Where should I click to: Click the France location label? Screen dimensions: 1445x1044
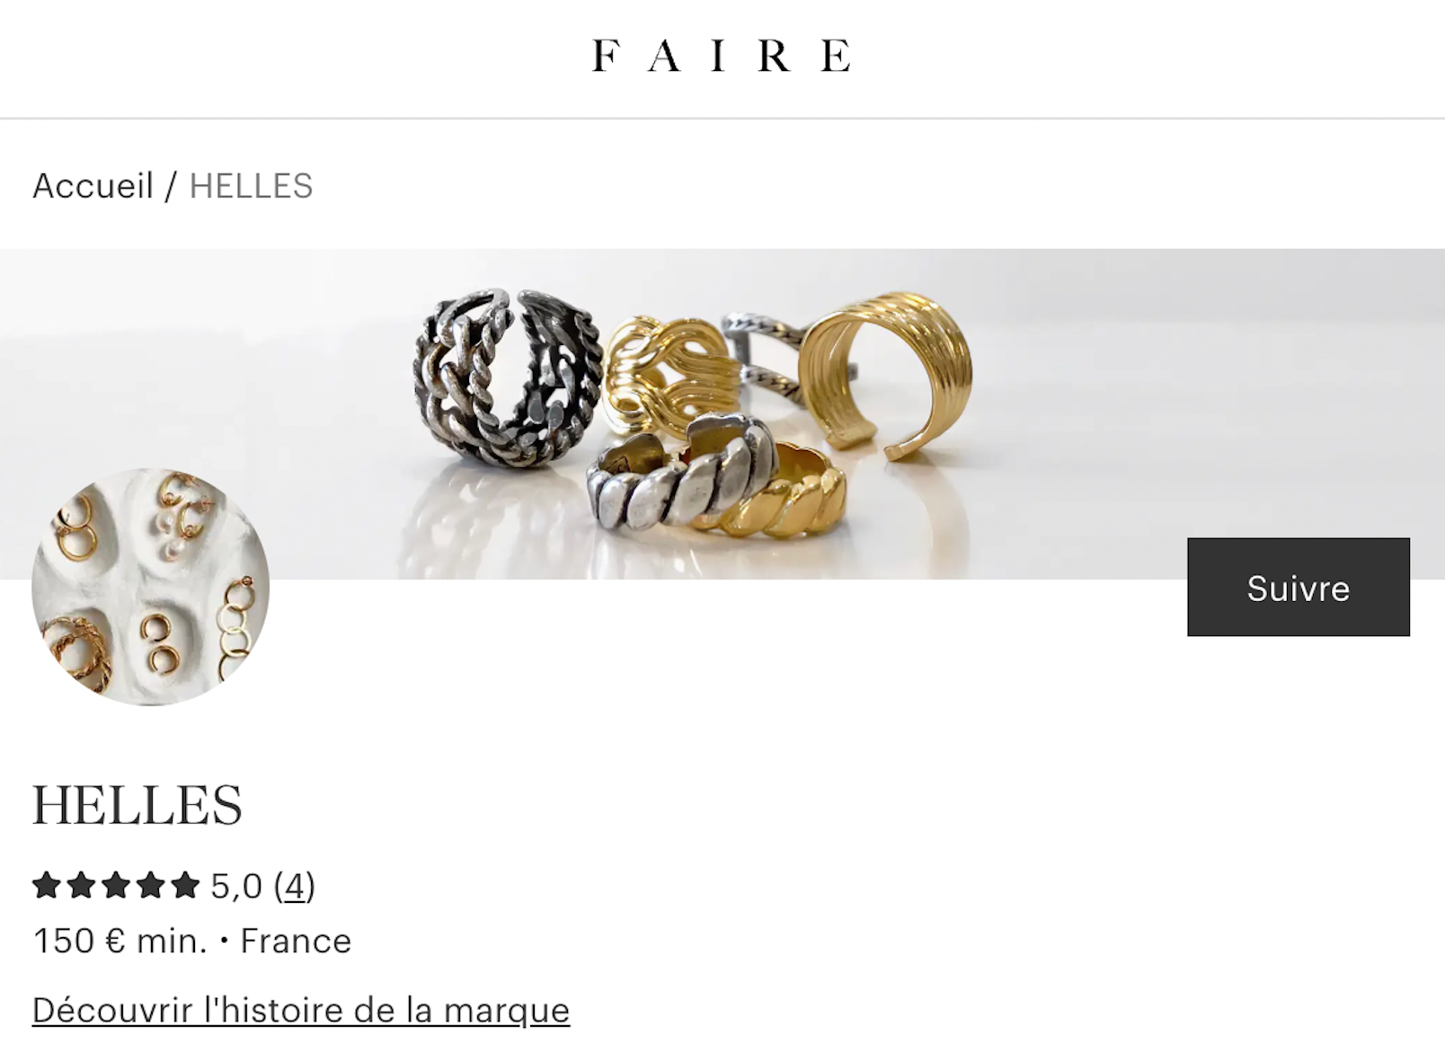tap(296, 941)
